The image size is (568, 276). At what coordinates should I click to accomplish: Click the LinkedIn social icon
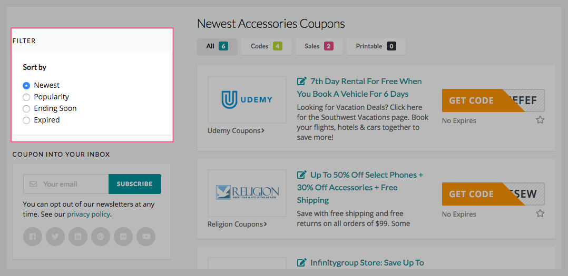tap(78, 237)
